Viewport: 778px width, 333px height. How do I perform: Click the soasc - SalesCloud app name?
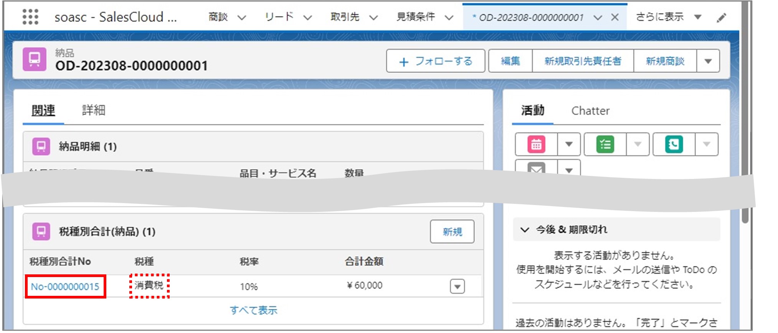(x=116, y=17)
